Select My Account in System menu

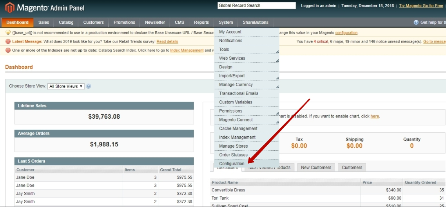tap(247, 32)
